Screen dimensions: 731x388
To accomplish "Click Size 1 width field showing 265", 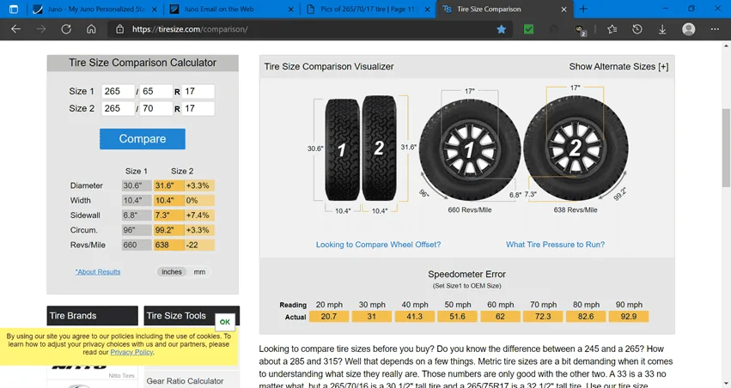I will (118, 91).
